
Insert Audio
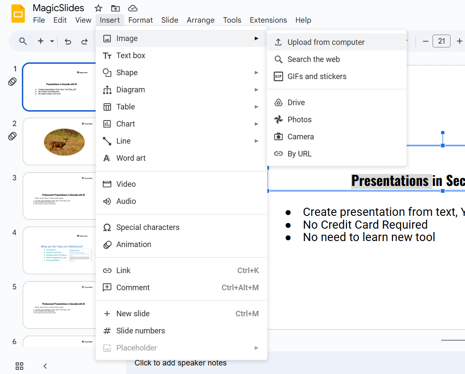point(181,201)
